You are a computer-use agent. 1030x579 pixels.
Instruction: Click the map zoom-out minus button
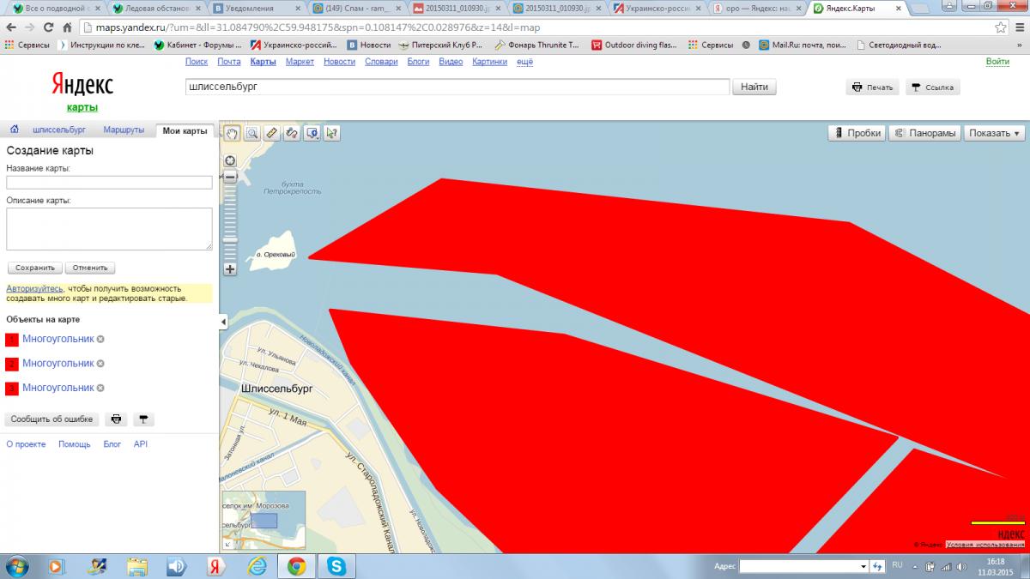point(230,177)
